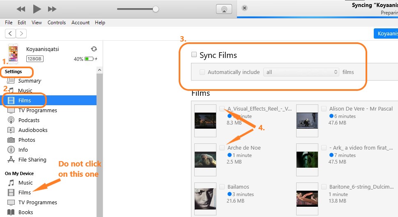Go back with the left chevron button
This screenshot has width=398, height=217.
point(10,34)
